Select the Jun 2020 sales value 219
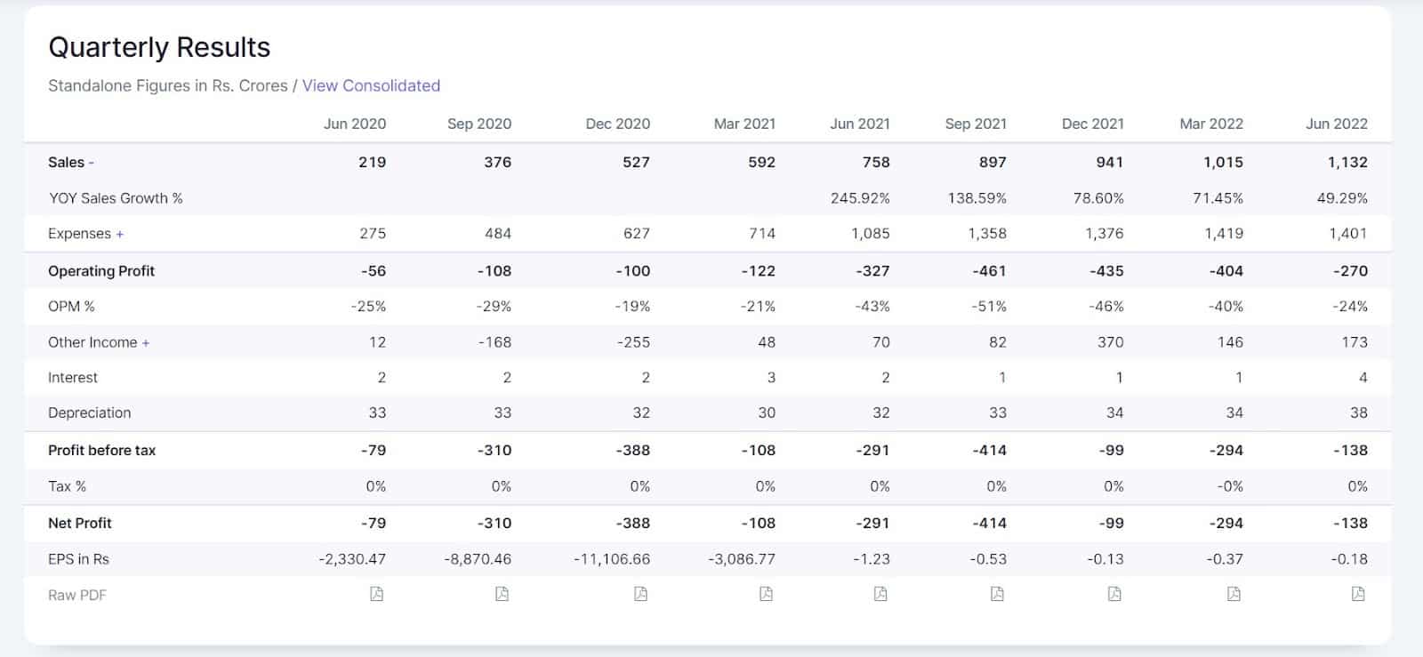 (x=373, y=163)
